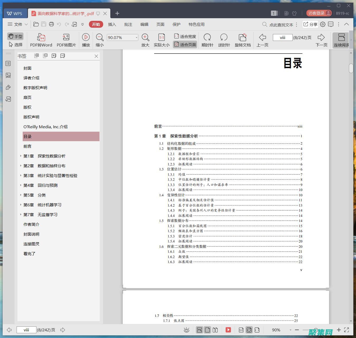This screenshot has height=338, width=356.
Task: Open the 文件 menu dropdown
Action: [x=17, y=24]
